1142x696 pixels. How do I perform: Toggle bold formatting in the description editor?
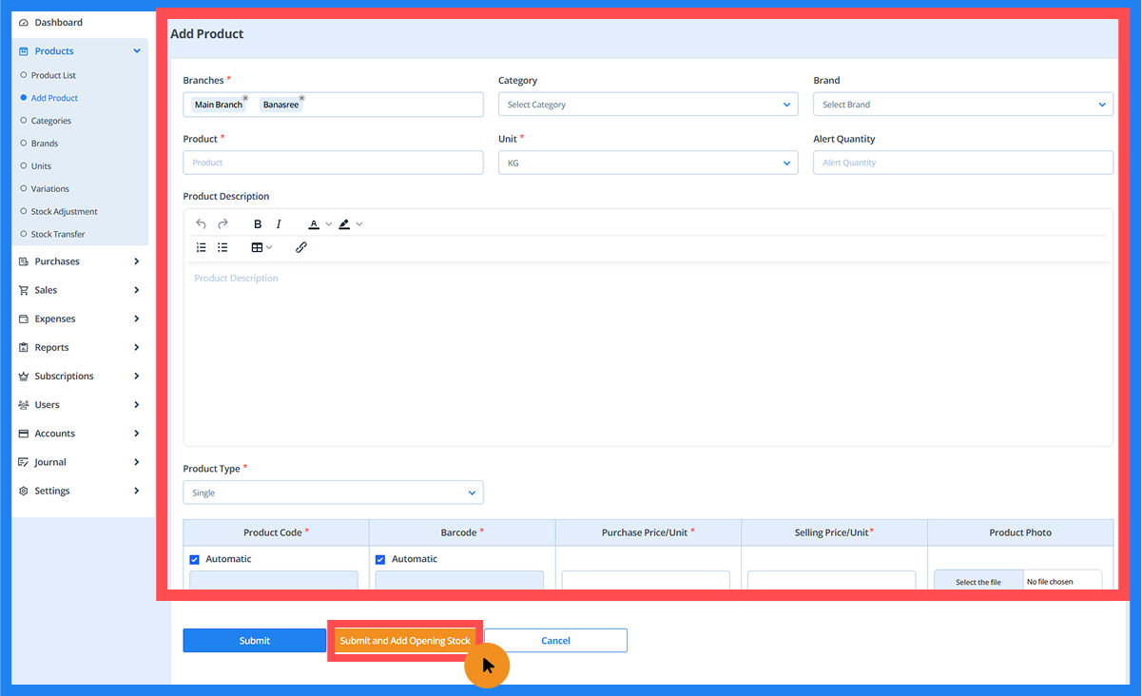[x=258, y=224]
